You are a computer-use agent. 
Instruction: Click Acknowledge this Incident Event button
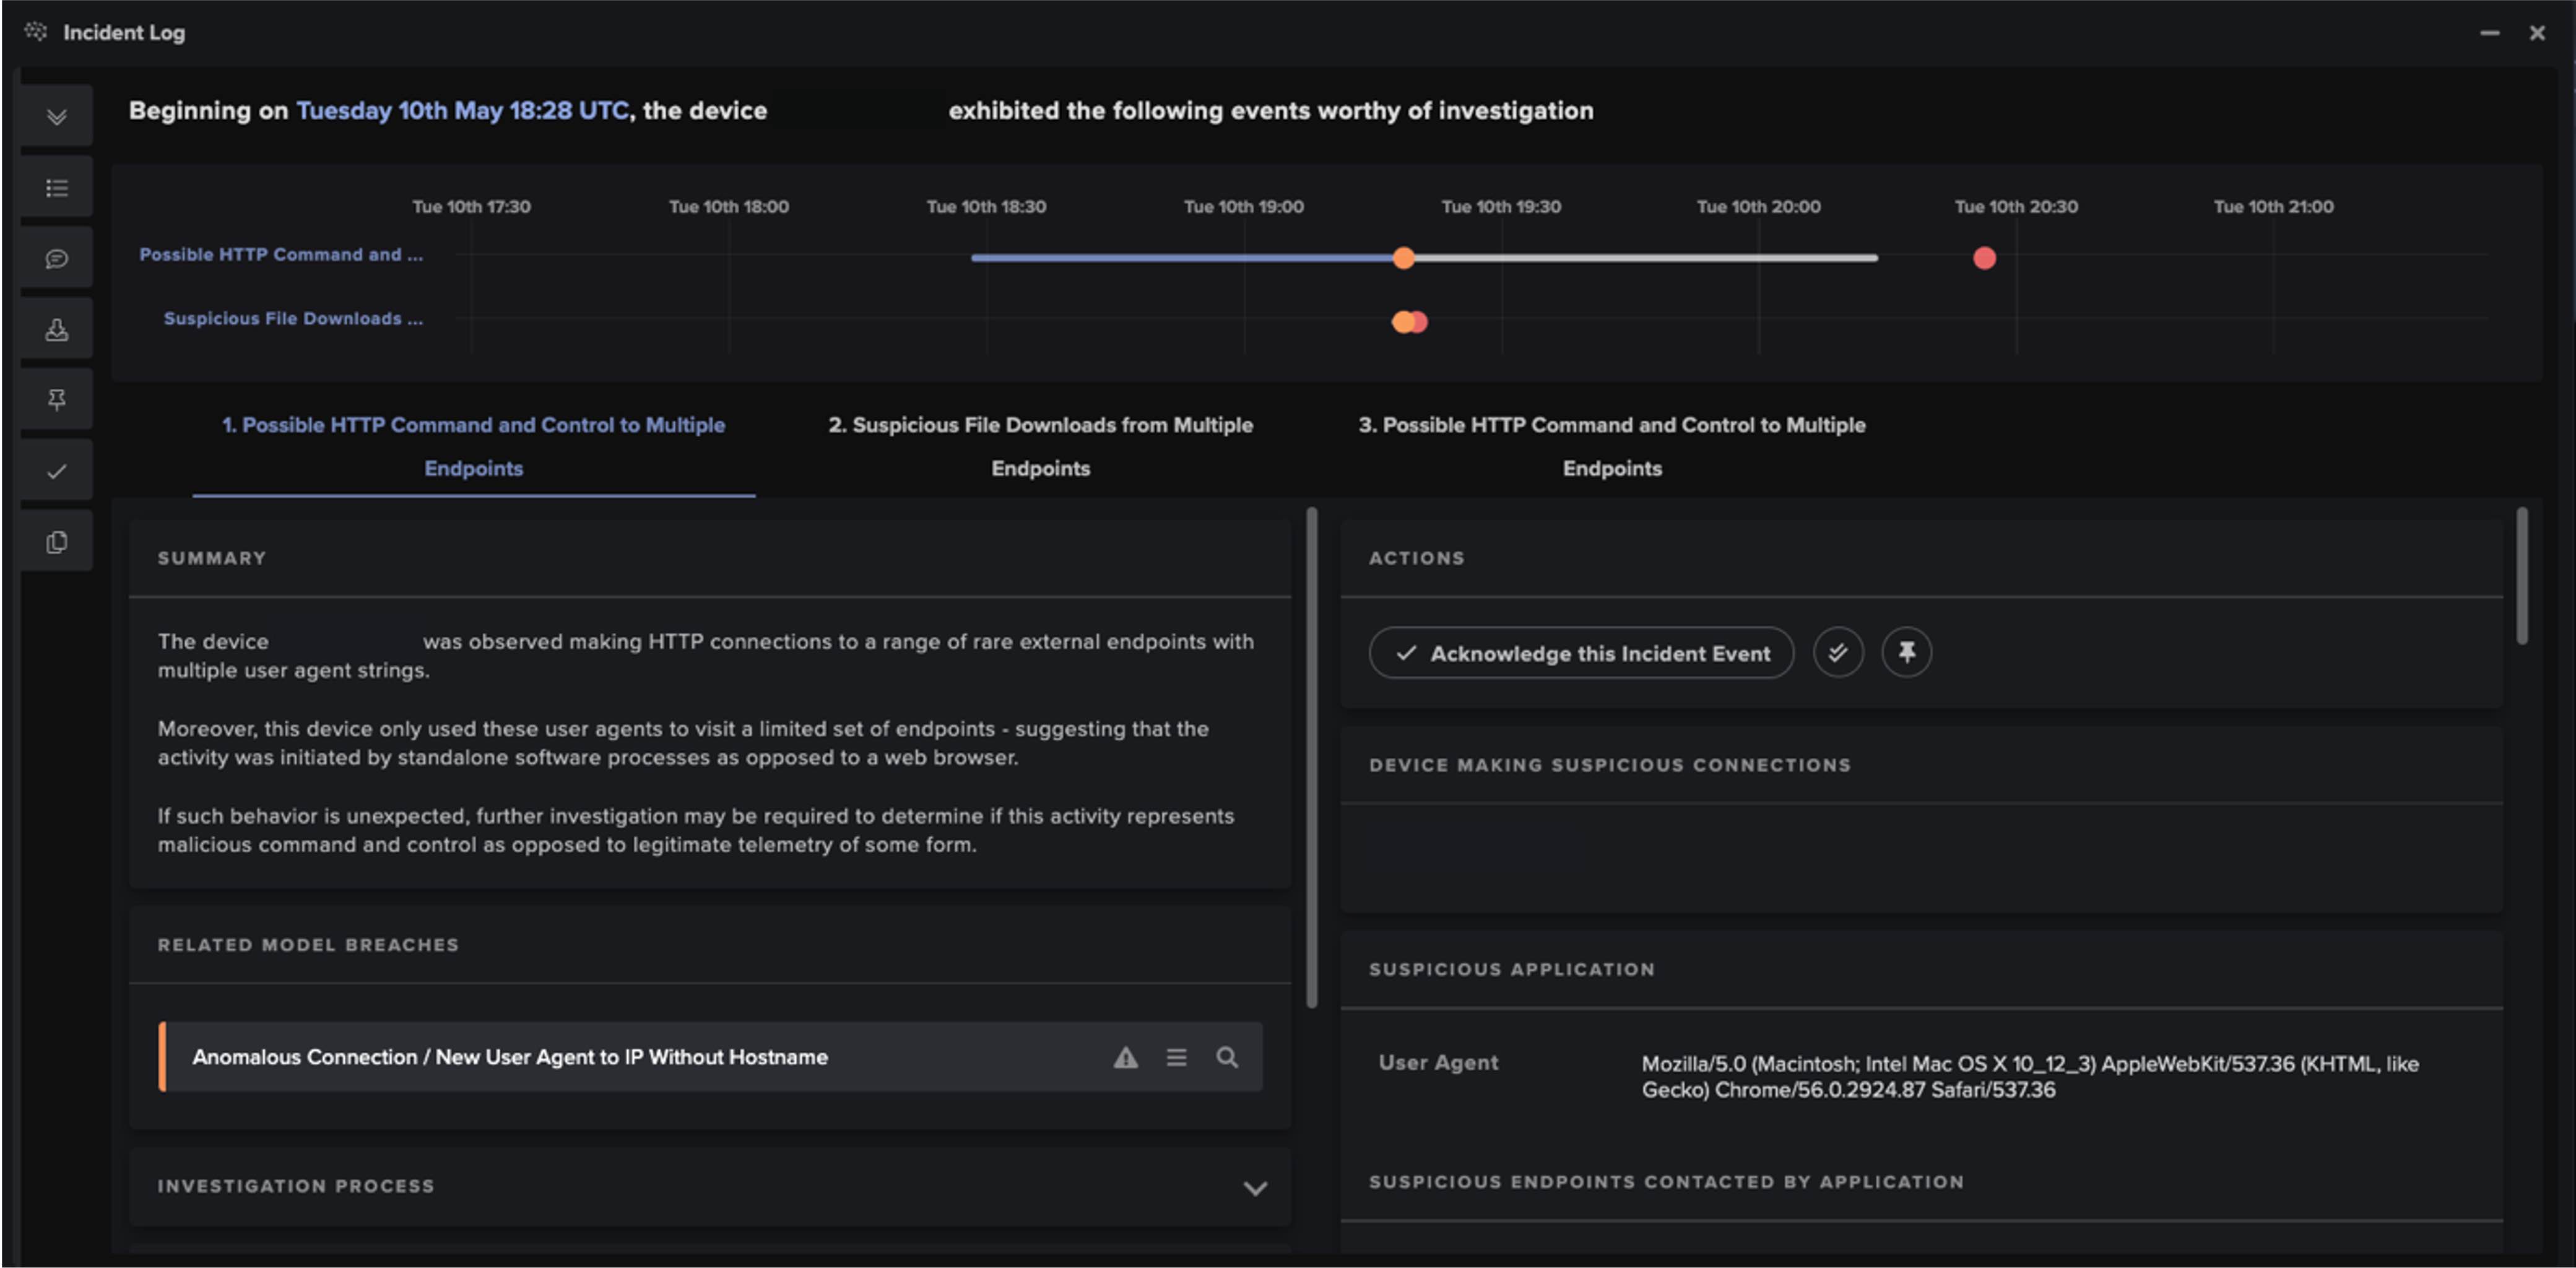coord(1581,653)
